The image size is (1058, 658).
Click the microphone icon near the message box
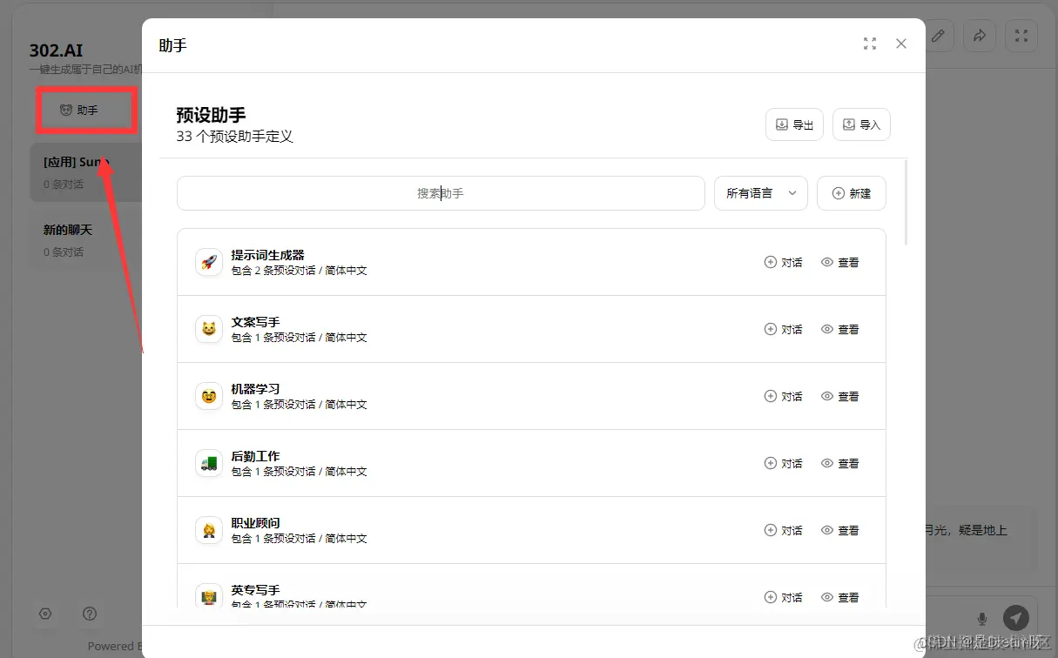pos(982,618)
